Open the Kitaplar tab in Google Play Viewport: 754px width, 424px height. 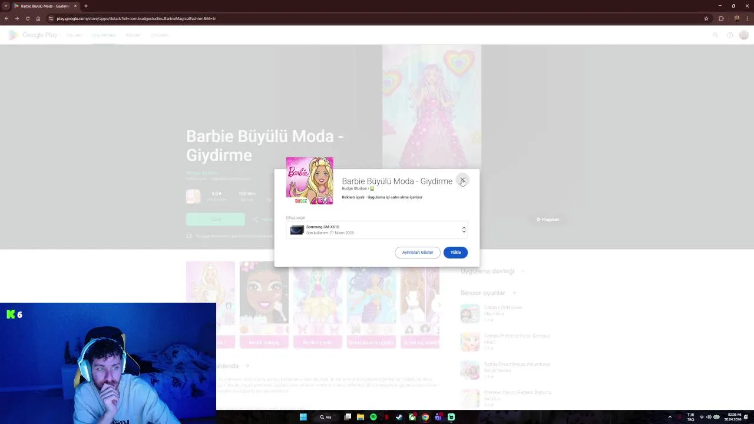coord(133,35)
